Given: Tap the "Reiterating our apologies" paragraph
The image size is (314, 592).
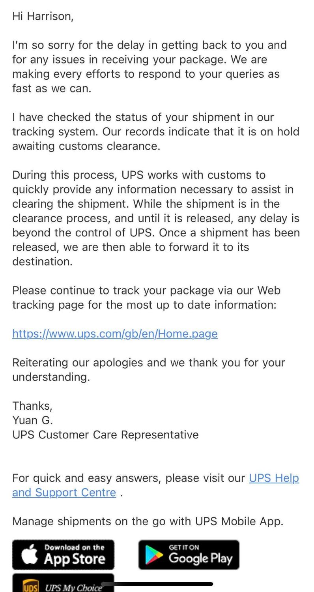Looking at the screenshot, I should 148,370.
